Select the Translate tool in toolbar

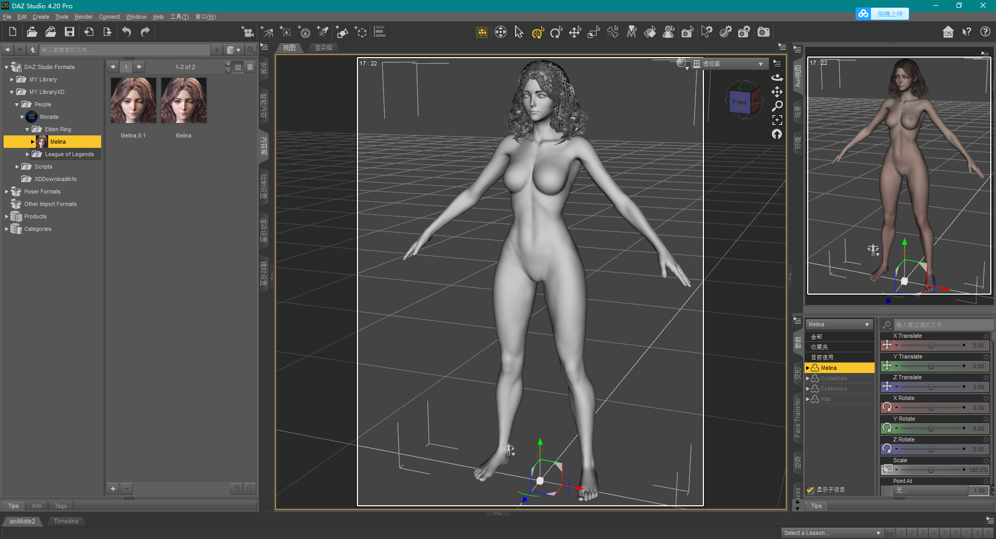(575, 33)
